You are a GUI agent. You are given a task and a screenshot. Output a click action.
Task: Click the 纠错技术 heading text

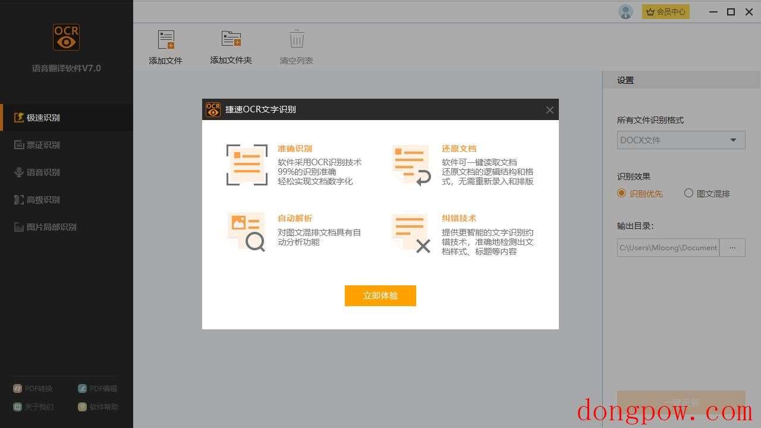459,218
